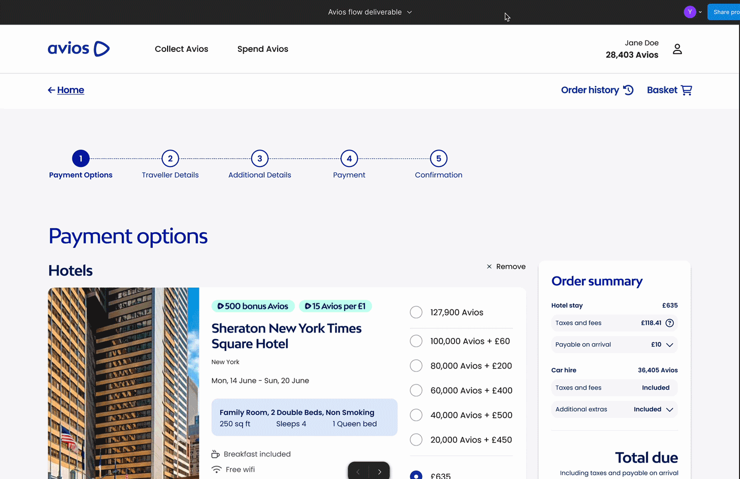The width and height of the screenshot is (740, 479).
Task: Open the user profile icon
Action: click(677, 49)
